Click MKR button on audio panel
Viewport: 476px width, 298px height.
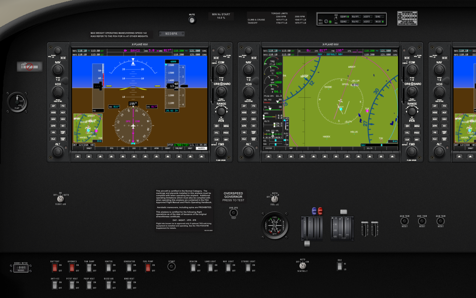(x=379, y=22)
